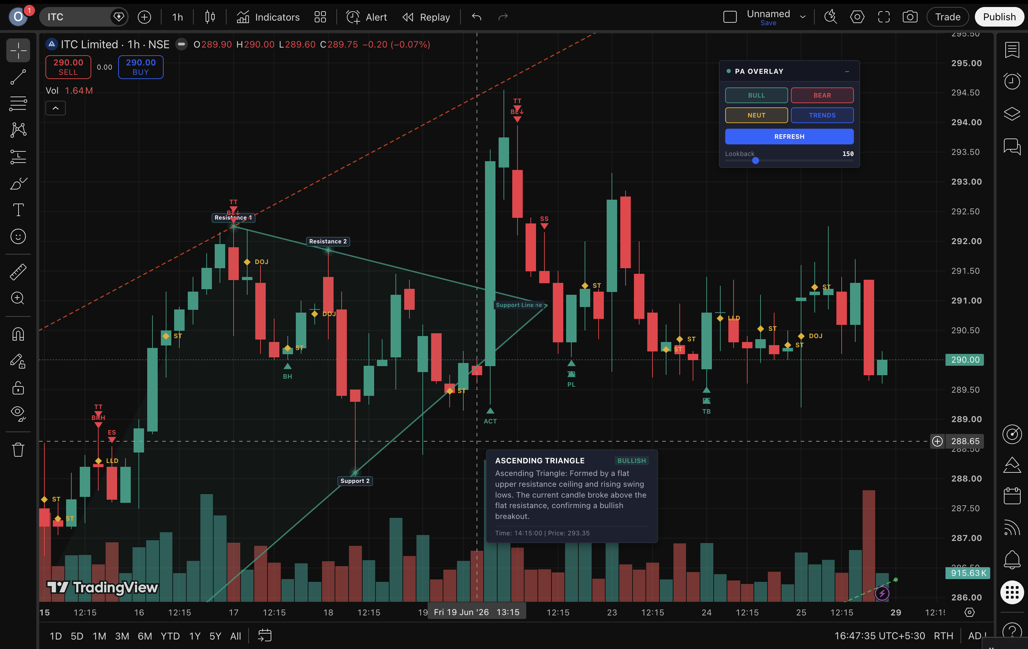1028x649 pixels.
Task: Select the trend line drawing tool
Action: [18, 77]
